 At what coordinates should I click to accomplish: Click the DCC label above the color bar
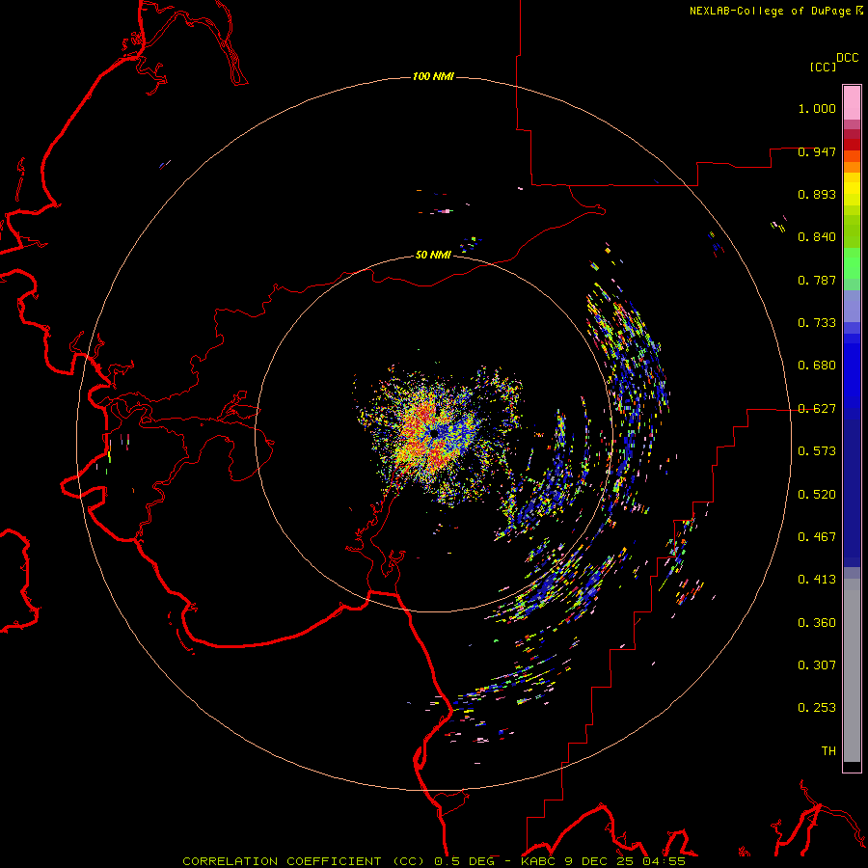click(x=848, y=58)
